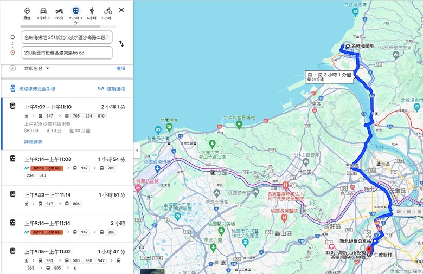Viewport: 423px width, 274px height.
Task: Select the transit travel mode
Action: 75,11
